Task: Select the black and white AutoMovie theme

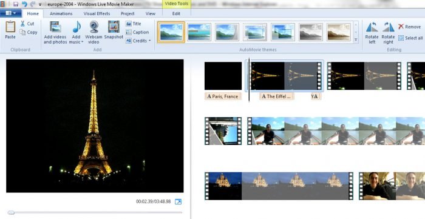Action: pos(311,32)
